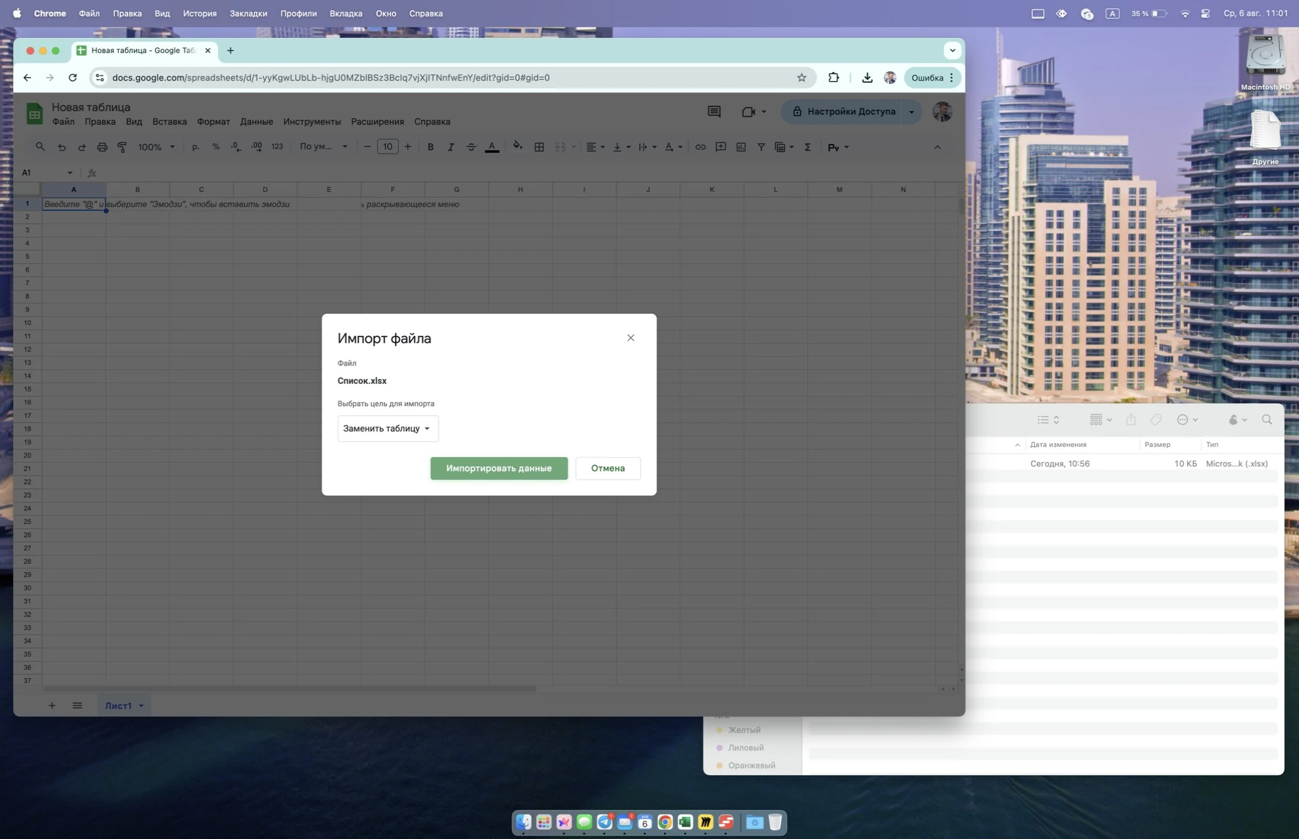Image resolution: width=1299 pixels, height=839 pixels.
Task: Open the font size По ум... dropdown
Action: point(323,146)
